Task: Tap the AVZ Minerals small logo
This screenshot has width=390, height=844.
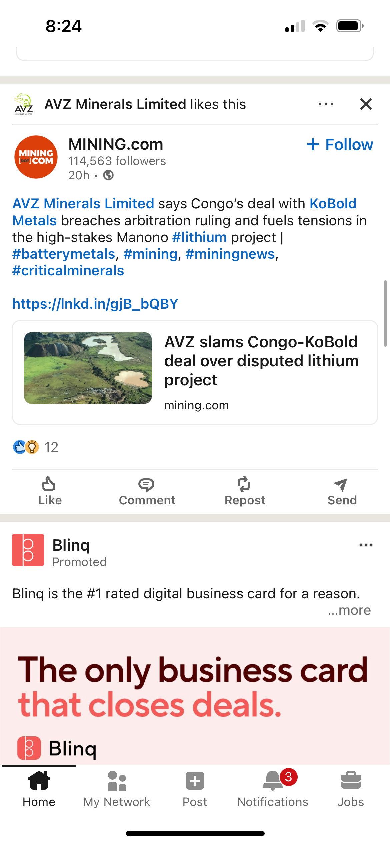Action: (24, 104)
